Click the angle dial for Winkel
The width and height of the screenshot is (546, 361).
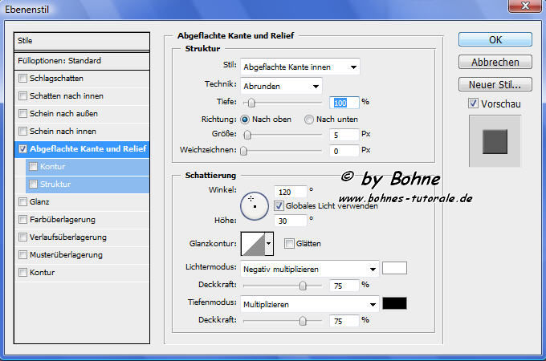coord(255,204)
